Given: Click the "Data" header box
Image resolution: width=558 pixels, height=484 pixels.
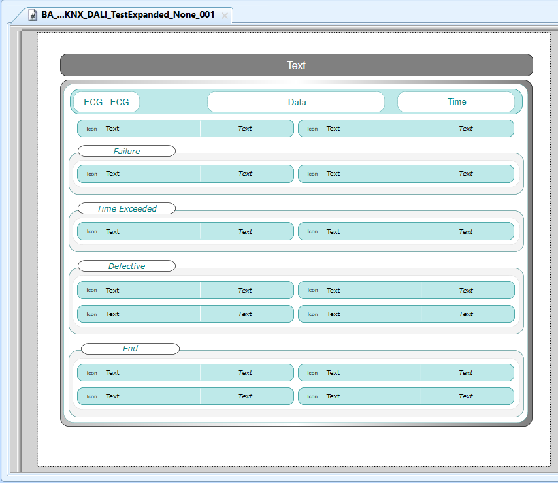Looking at the screenshot, I should [x=296, y=102].
